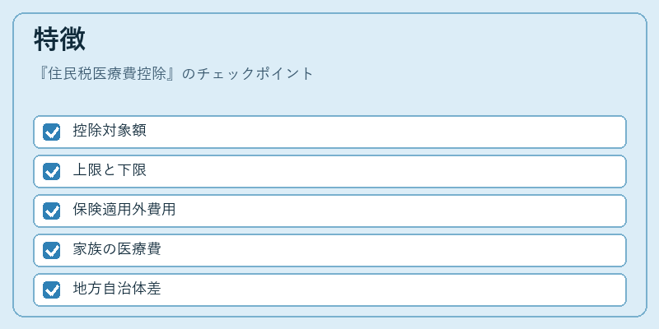Uncheck the 保険適用外費用 checkbox
The width and height of the screenshot is (659, 329).
tap(51, 211)
